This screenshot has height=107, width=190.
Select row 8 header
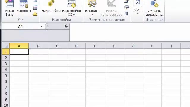click(6, 93)
